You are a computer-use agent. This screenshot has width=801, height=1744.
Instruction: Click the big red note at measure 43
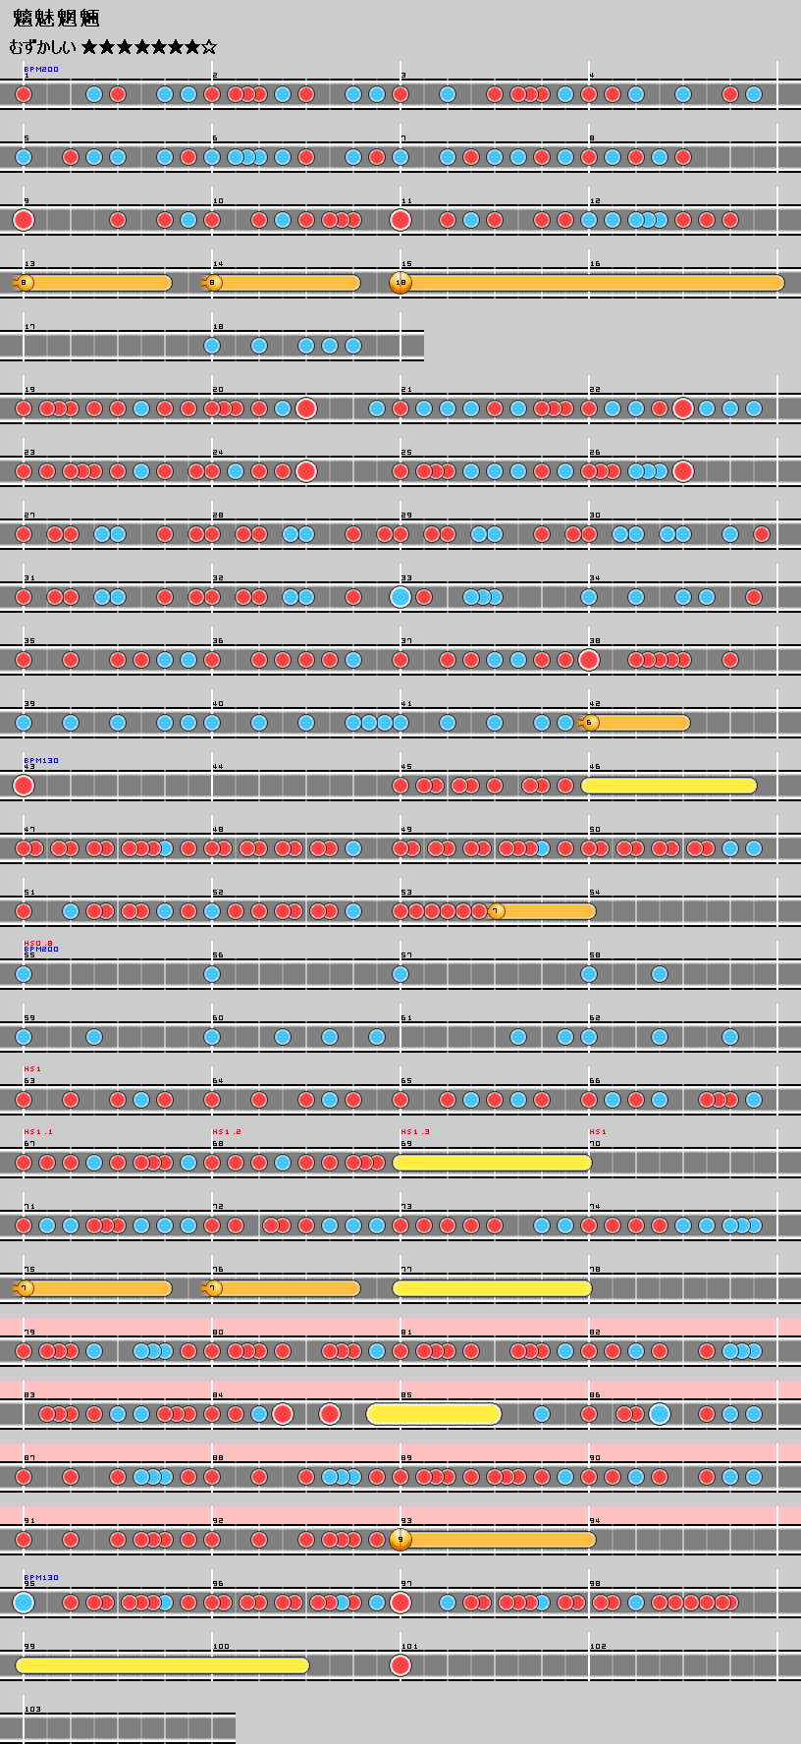(24, 786)
